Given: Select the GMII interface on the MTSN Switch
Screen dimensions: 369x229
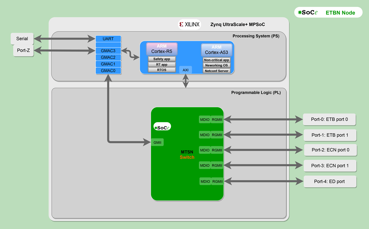Looking at the screenshot, I should tap(157, 142).
